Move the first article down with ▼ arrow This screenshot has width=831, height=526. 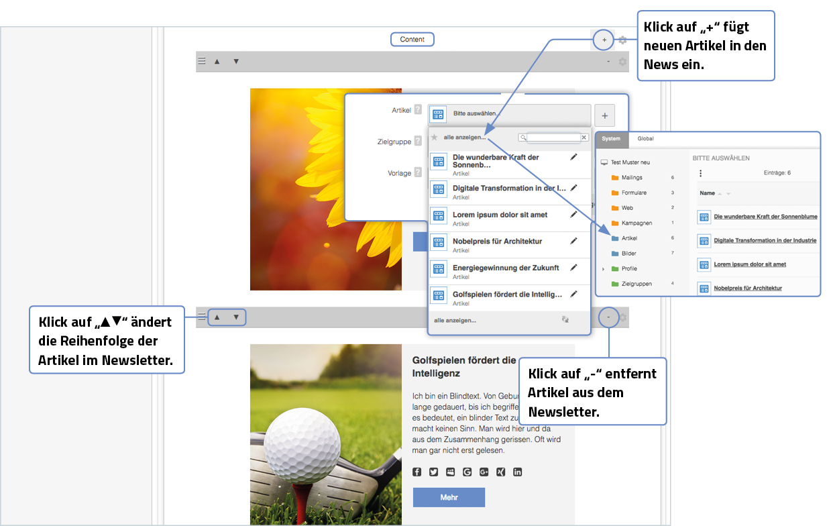pyautogui.click(x=236, y=62)
